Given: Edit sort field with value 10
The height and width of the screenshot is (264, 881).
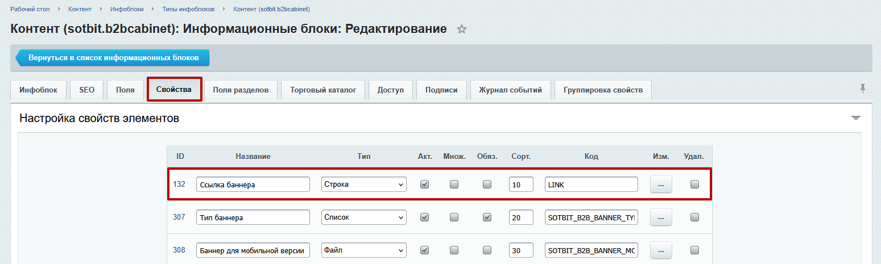Looking at the screenshot, I should click(521, 185).
